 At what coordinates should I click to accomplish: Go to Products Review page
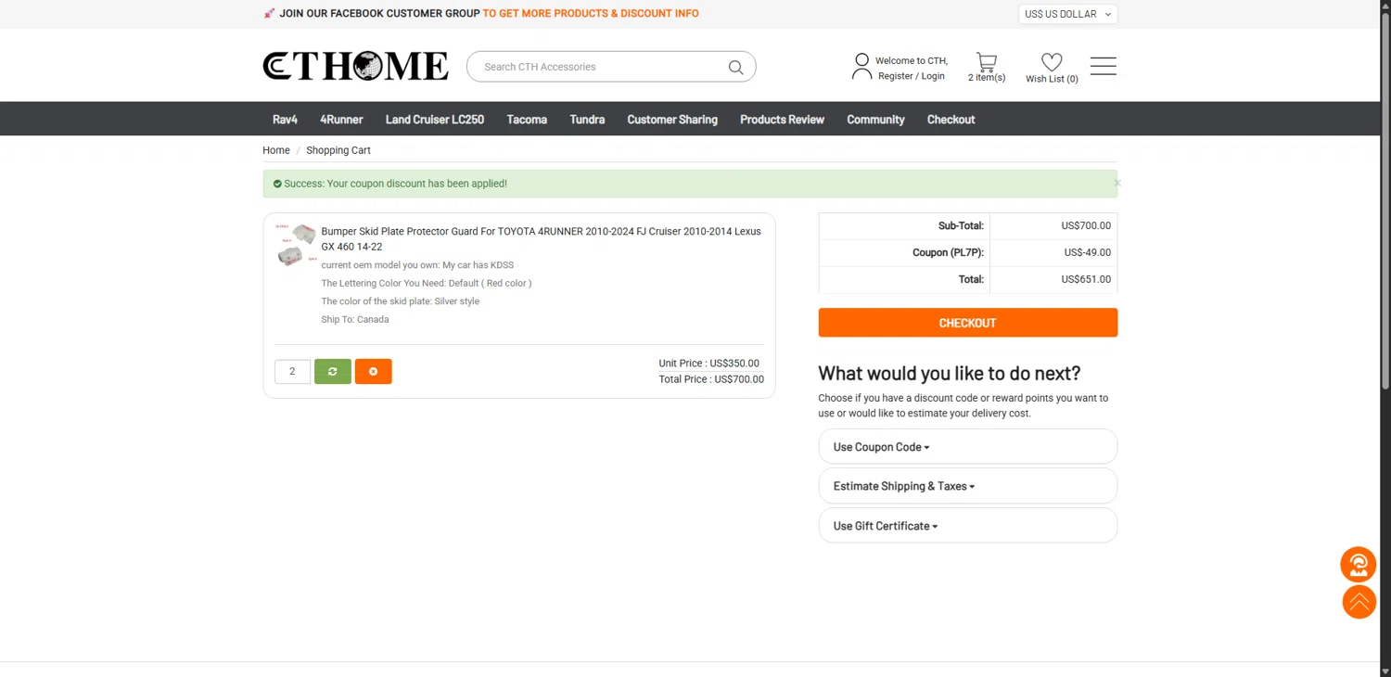[x=782, y=120]
